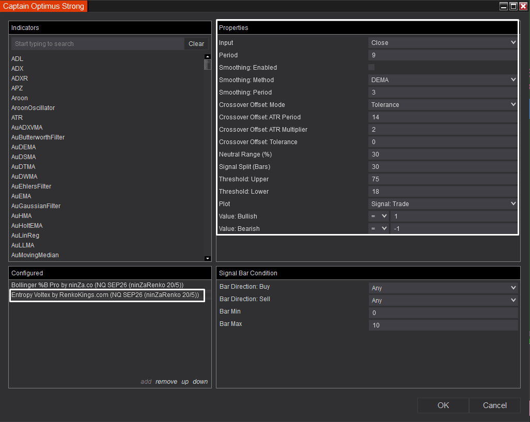
Task: Click the indicator search field
Action: pos(98,43)
